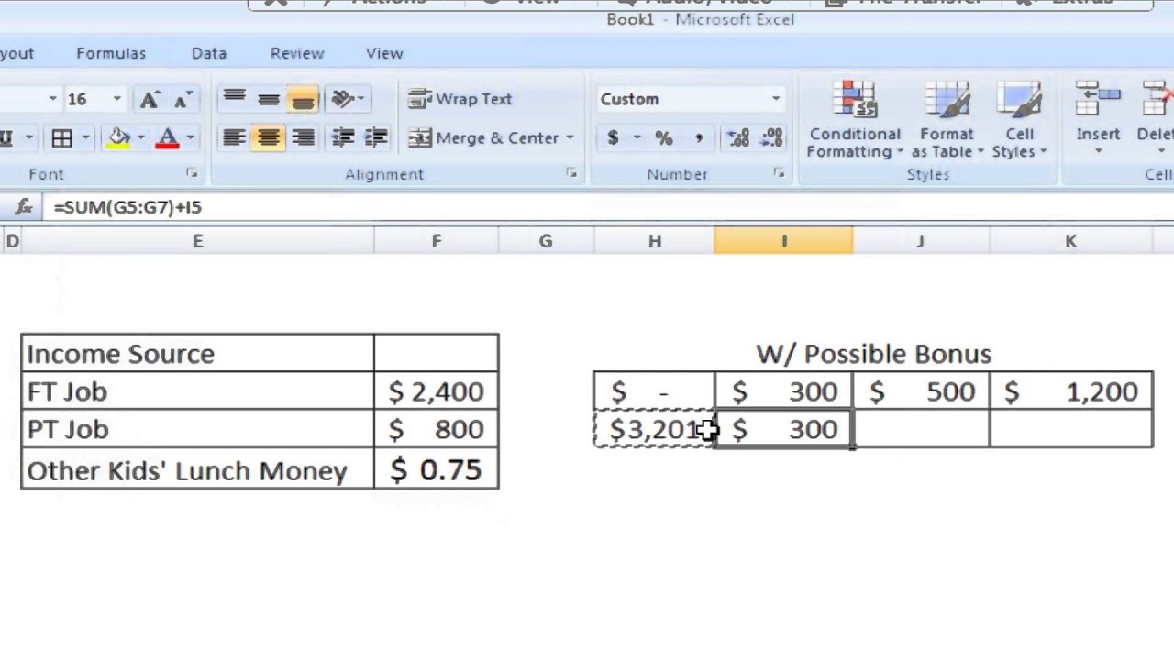
Task: Apply Accounting dollar number format
Action: (613, 138)
